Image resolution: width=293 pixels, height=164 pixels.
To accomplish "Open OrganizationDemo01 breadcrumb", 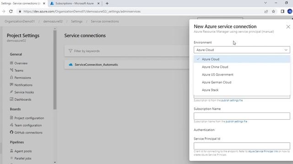I will tap(20, 21).
